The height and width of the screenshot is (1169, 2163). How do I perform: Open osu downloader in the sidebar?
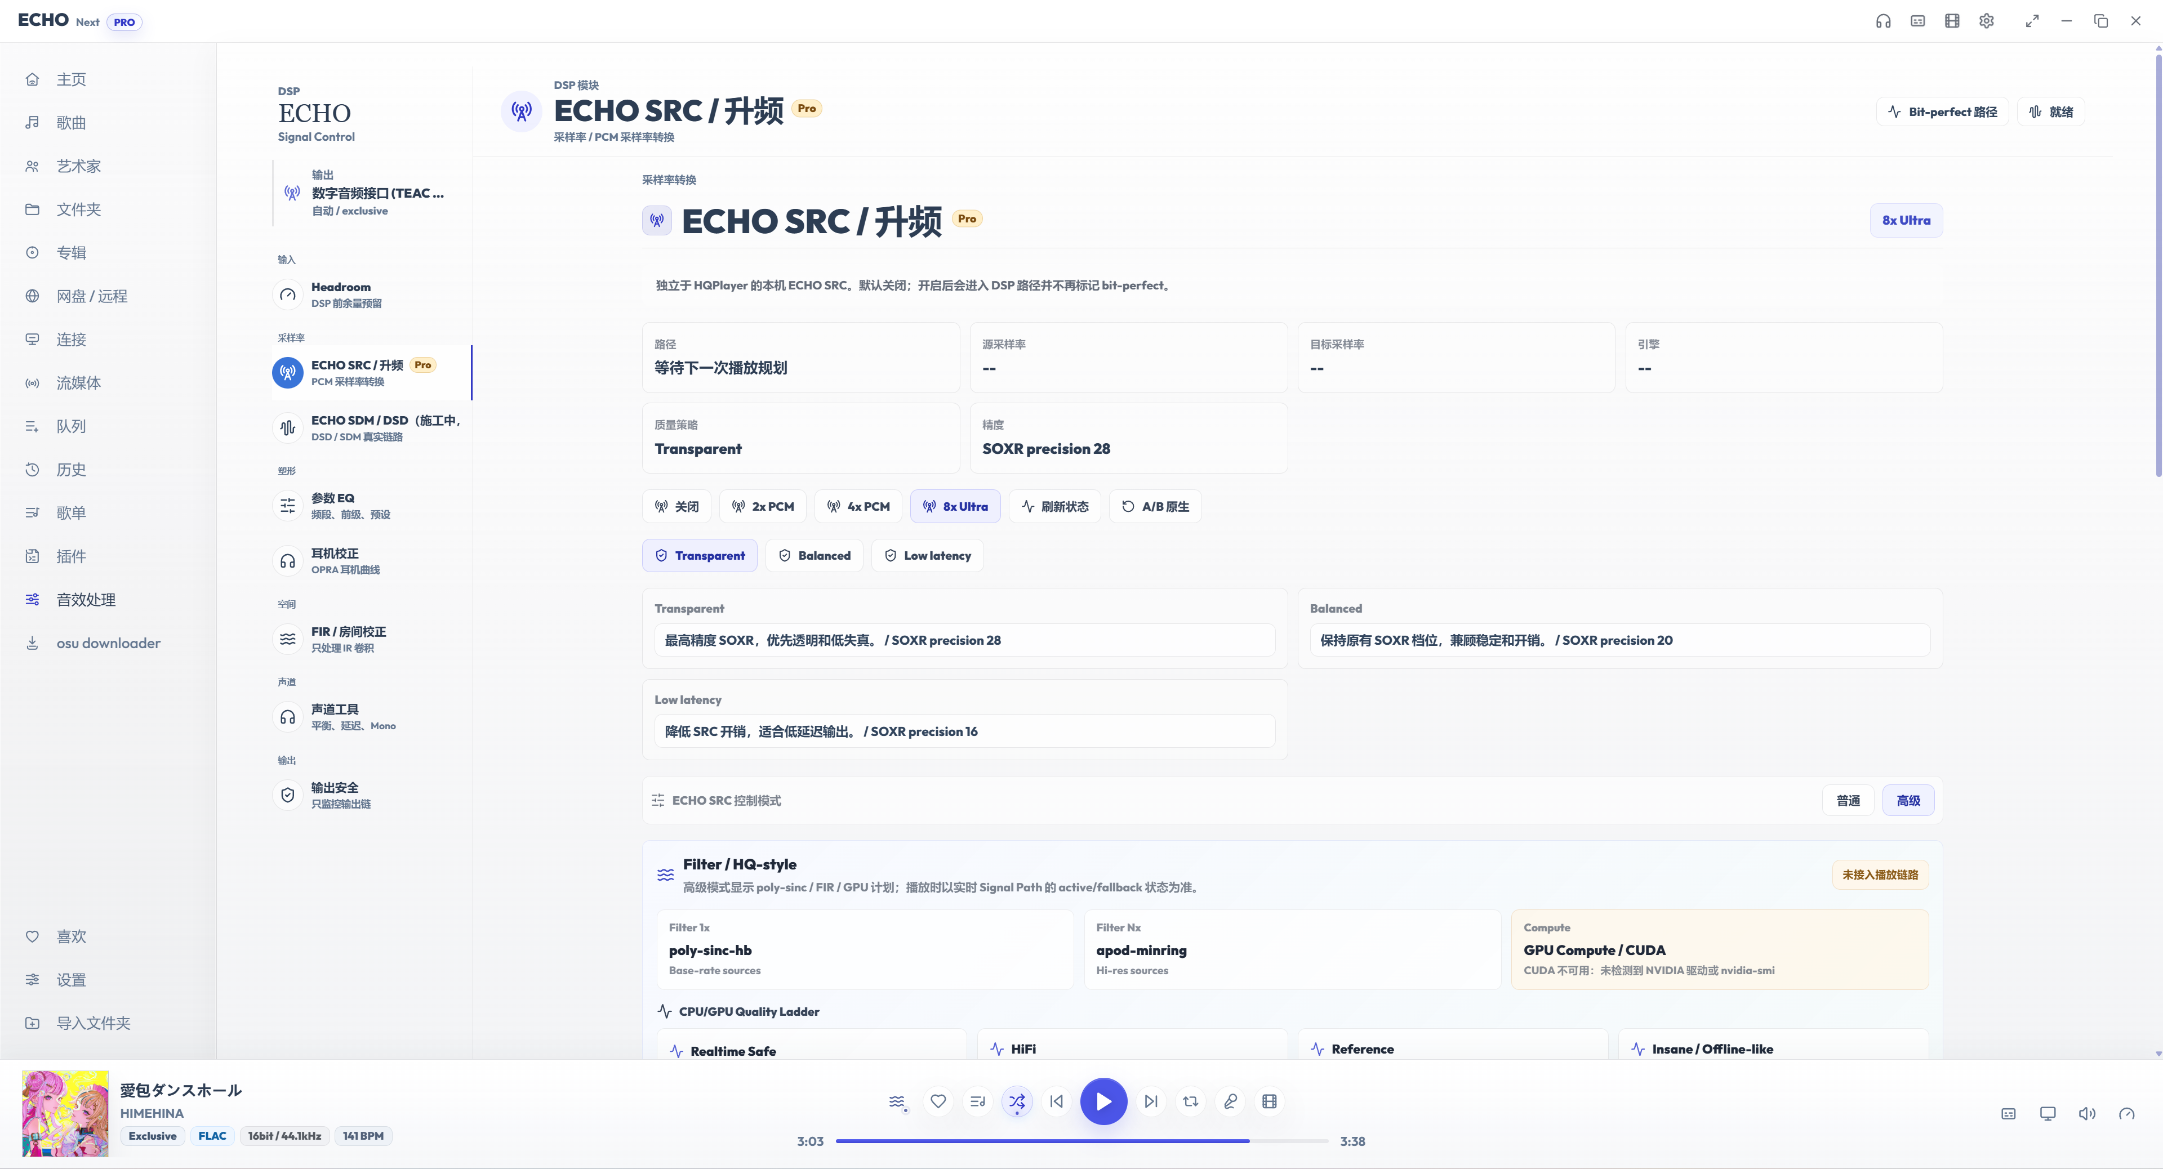coord(108,643)
